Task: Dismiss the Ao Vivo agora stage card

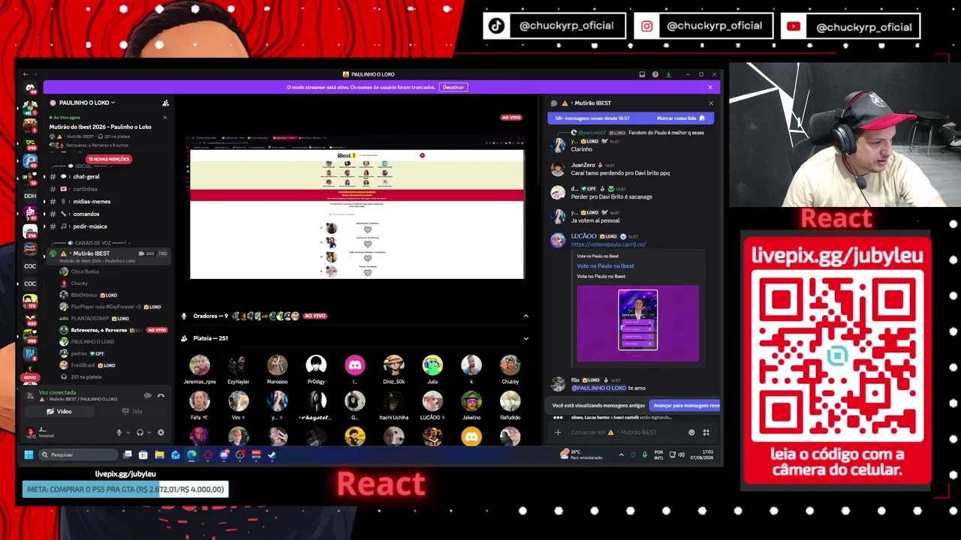Action: (x=164, y=117)
